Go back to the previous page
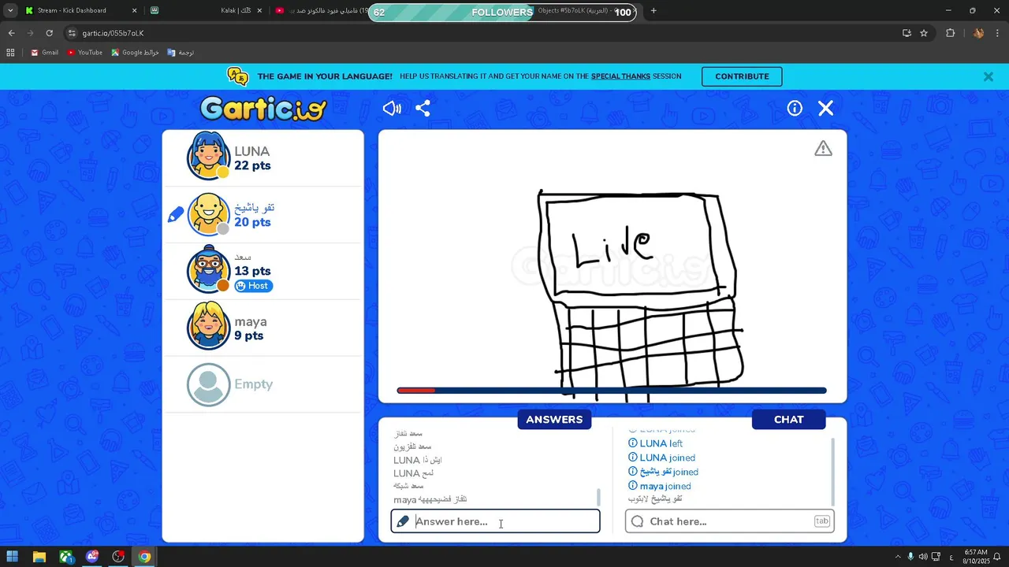 coord(12,33)
